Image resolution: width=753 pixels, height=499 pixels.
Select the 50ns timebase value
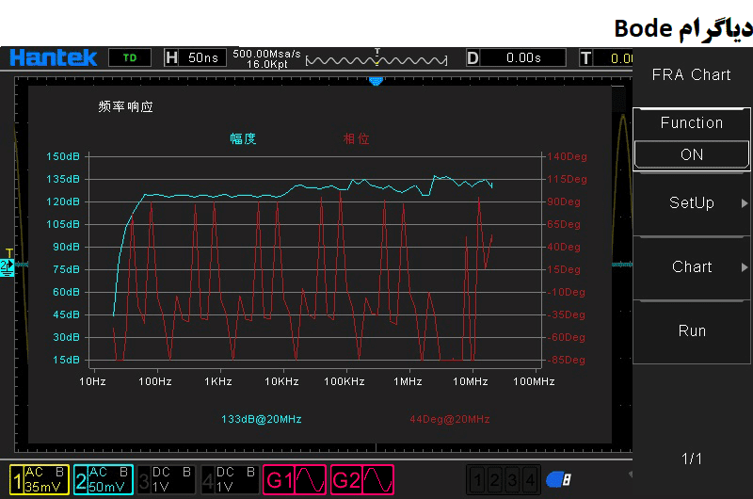tap(202, 57)
